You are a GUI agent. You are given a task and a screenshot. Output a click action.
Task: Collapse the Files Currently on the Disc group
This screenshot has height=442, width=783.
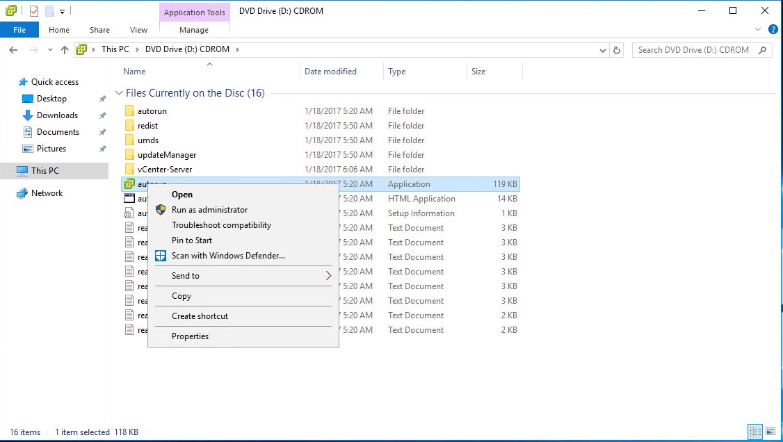(119, 93)
